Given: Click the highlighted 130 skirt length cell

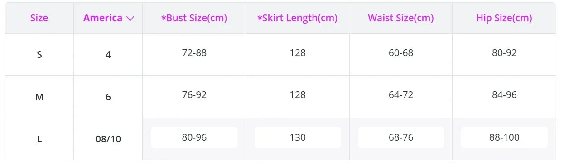Looking at the screenshot, I should point(298,137).
